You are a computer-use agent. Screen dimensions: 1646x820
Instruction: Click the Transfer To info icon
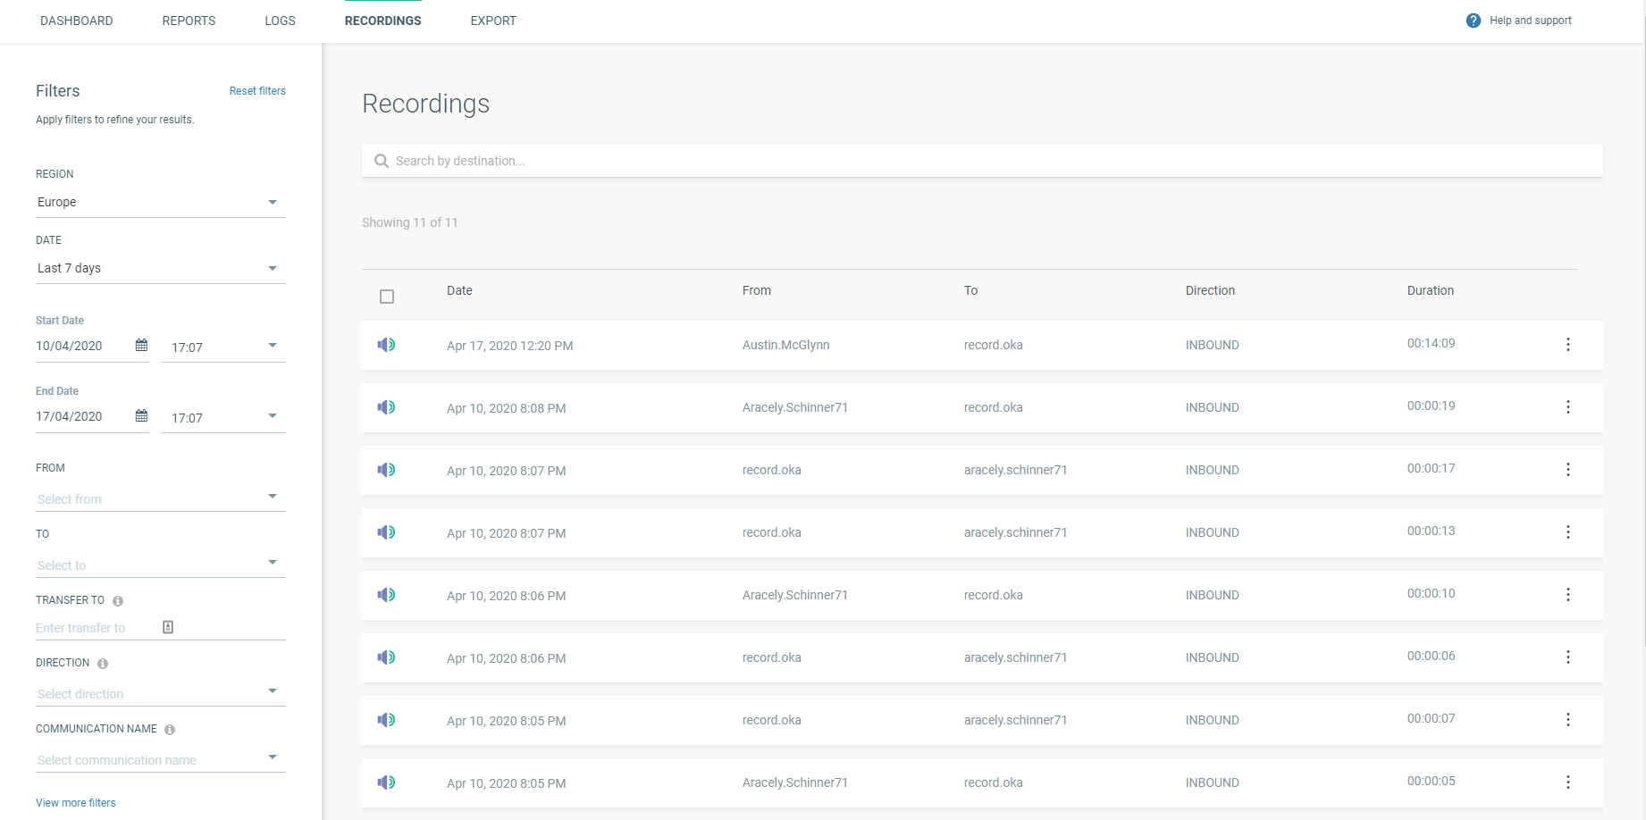[x=118, y=601]
